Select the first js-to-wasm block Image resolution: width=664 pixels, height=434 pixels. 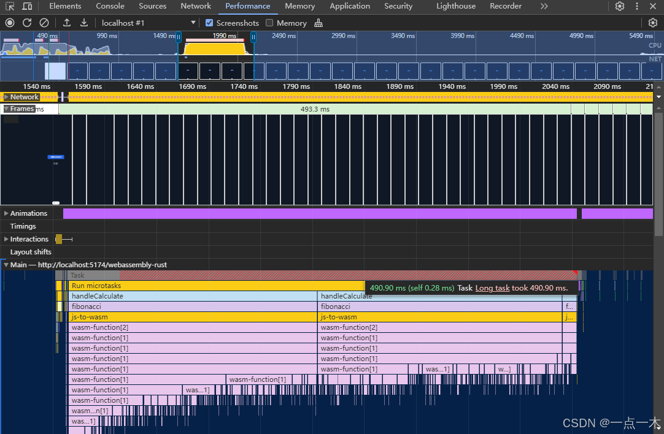pyautogui.click(x=193, y=317)
